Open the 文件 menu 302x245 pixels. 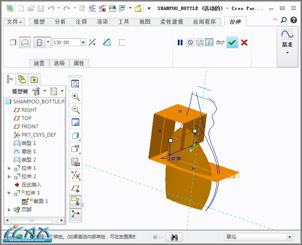tap(15, 22)
